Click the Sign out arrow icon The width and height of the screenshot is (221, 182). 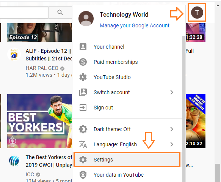pos(83,108)
